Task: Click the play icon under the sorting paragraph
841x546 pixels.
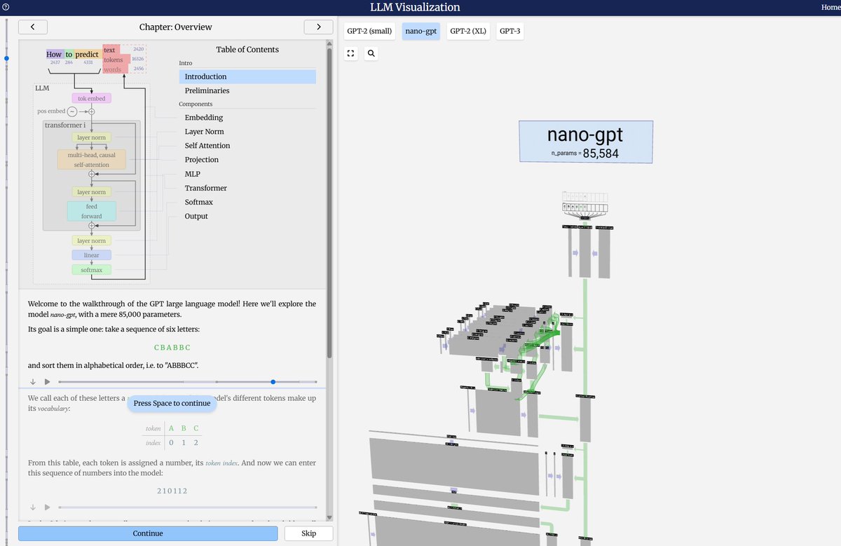Action: [47, 382]
